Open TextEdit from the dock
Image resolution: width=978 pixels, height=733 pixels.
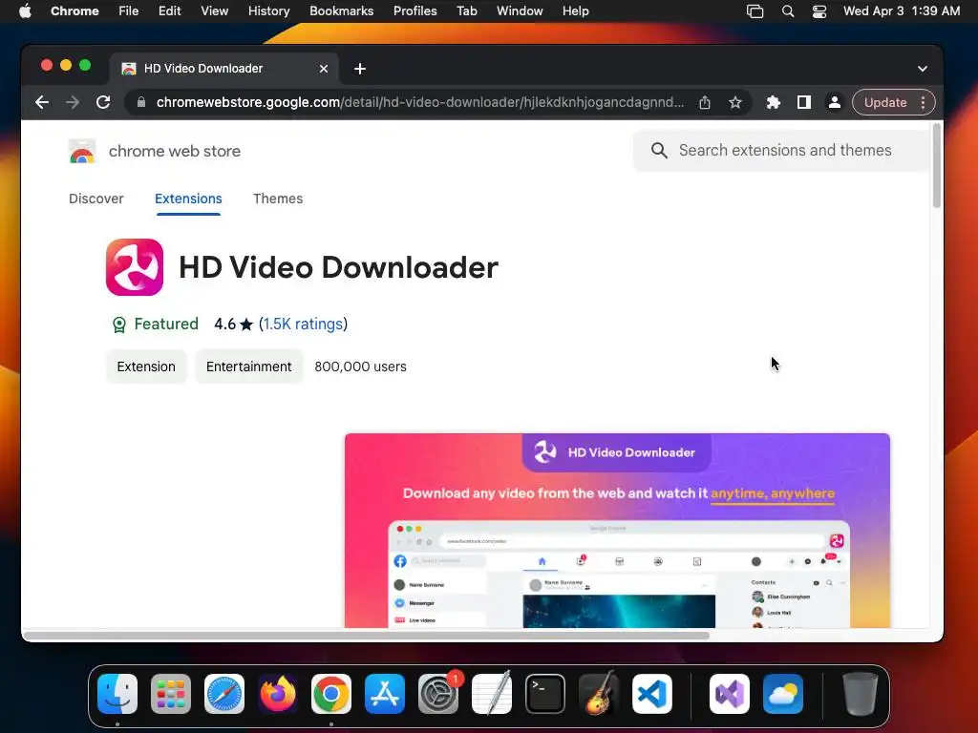tap(492, 694)
